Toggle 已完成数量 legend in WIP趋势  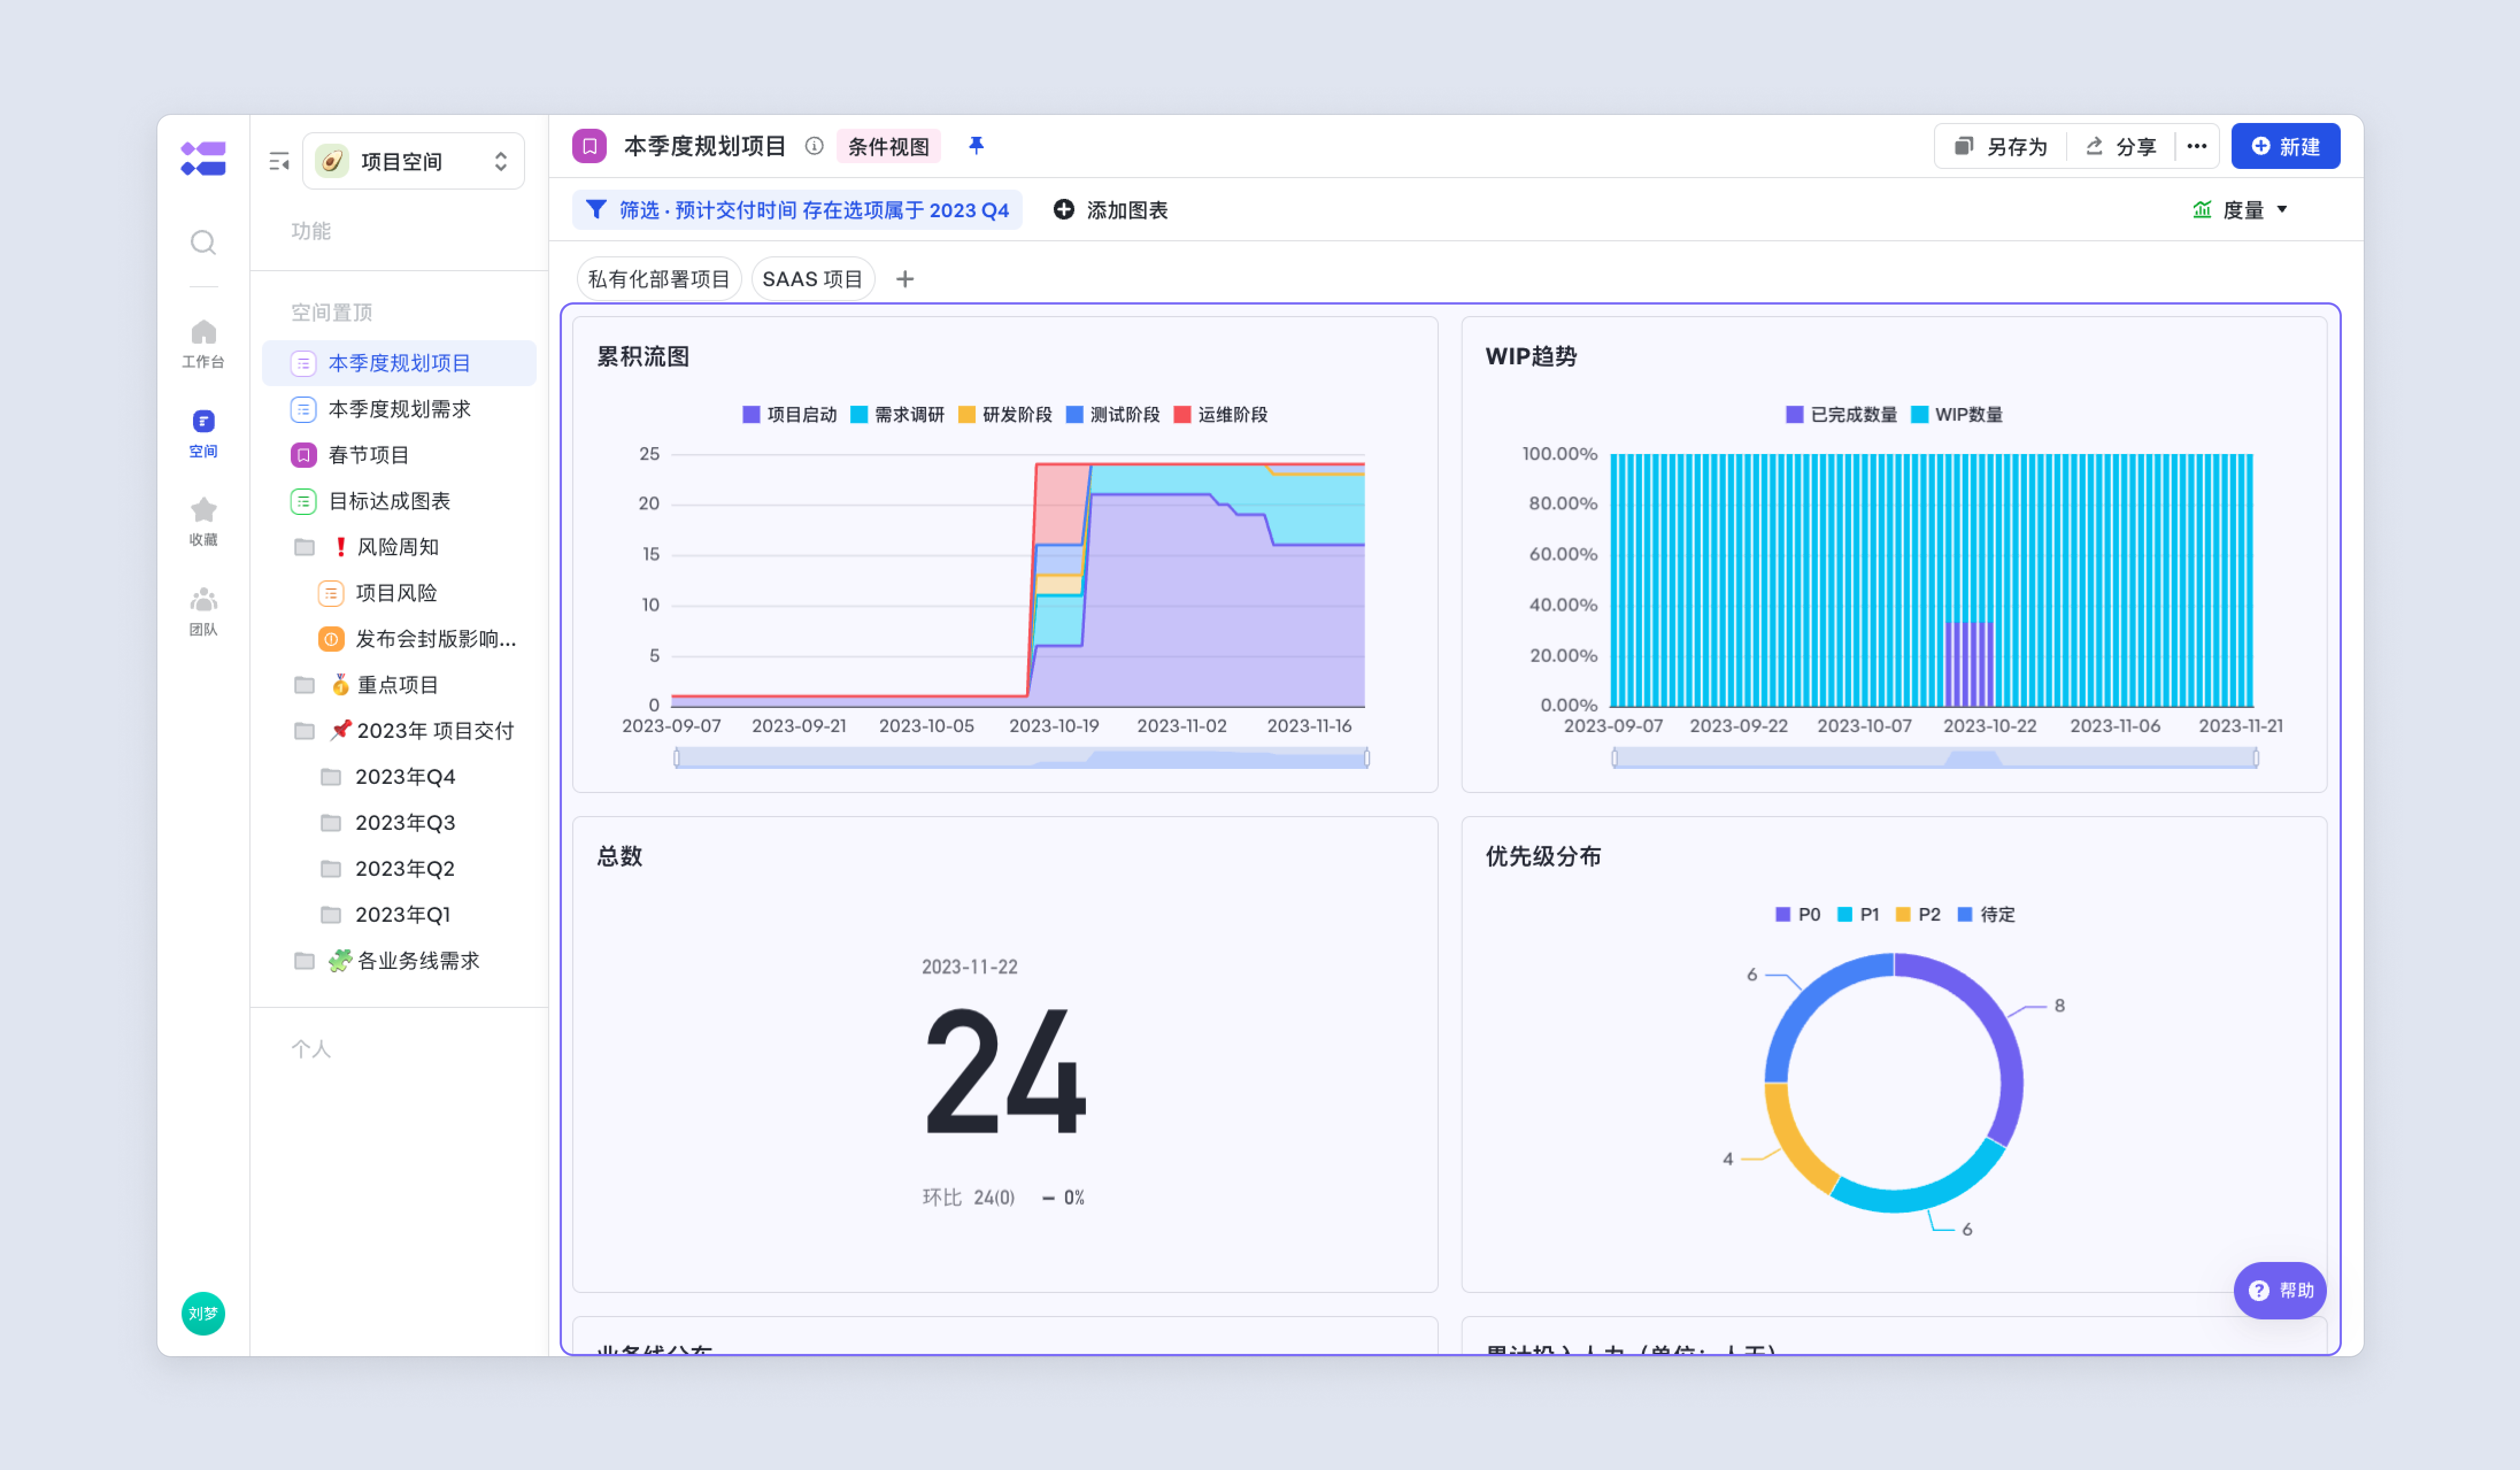coord(1841,414)
